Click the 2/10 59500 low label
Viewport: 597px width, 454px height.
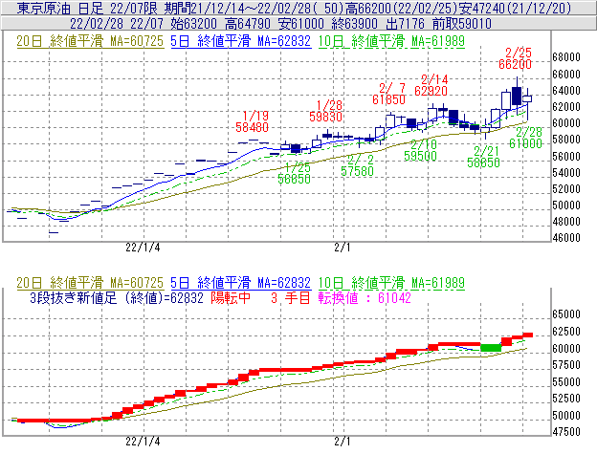pos(421,150)
